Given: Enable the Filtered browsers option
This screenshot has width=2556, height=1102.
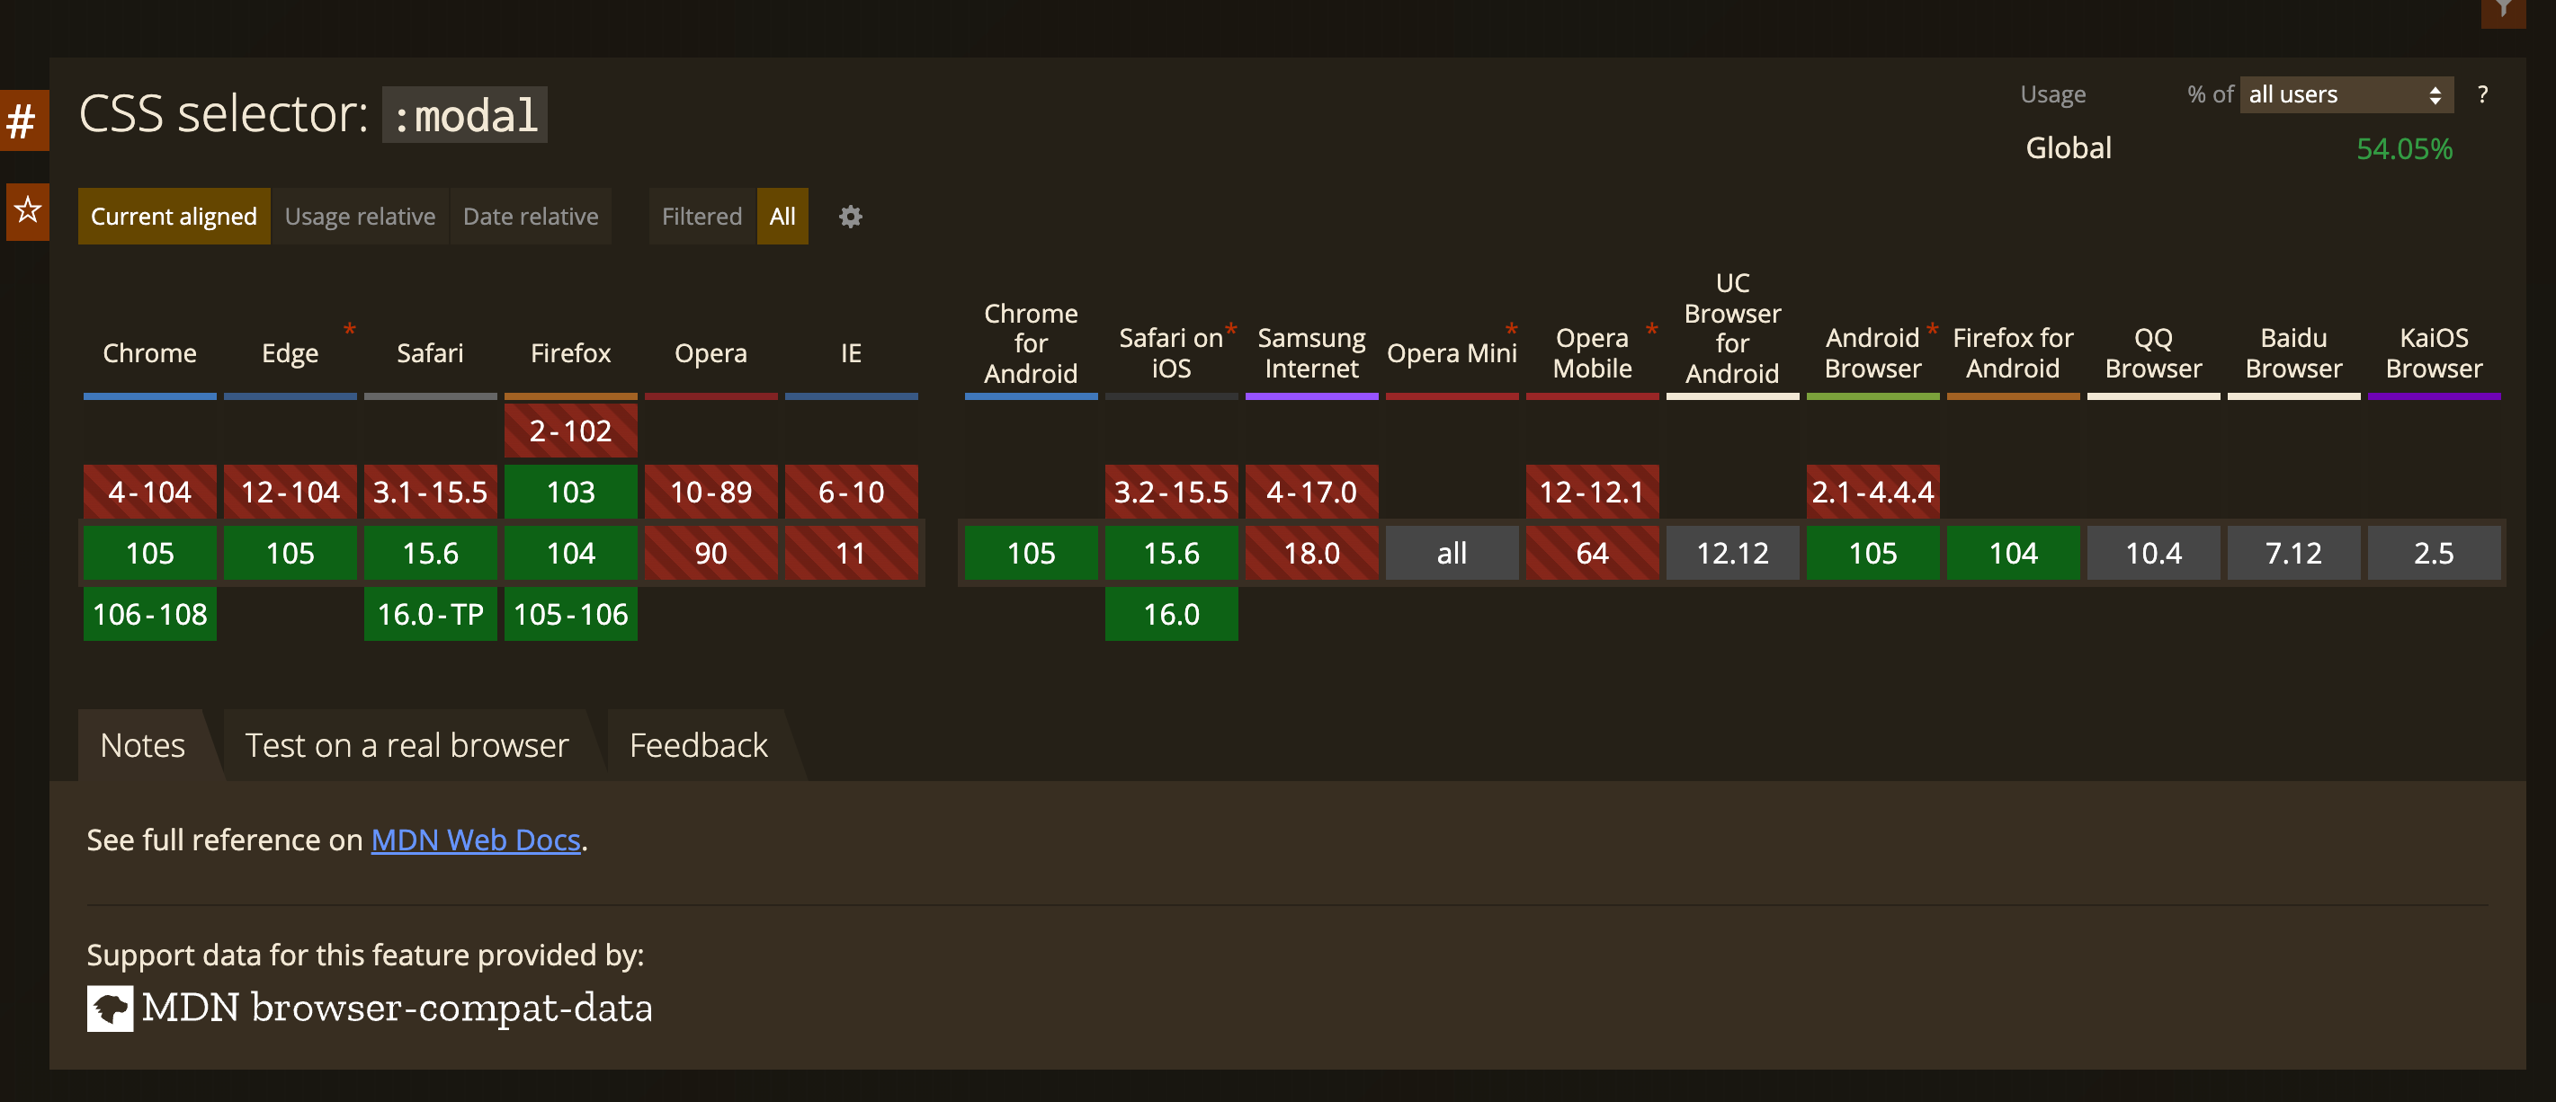Looking at the screenshot, I should click(x=702, y=217).
